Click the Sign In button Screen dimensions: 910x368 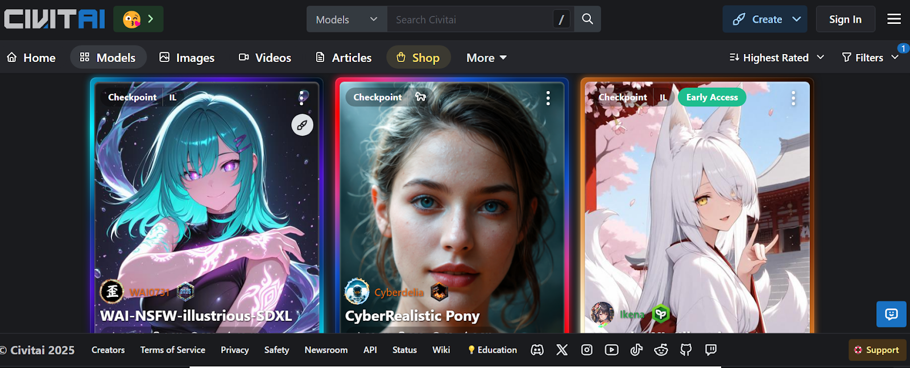(845, 19)
